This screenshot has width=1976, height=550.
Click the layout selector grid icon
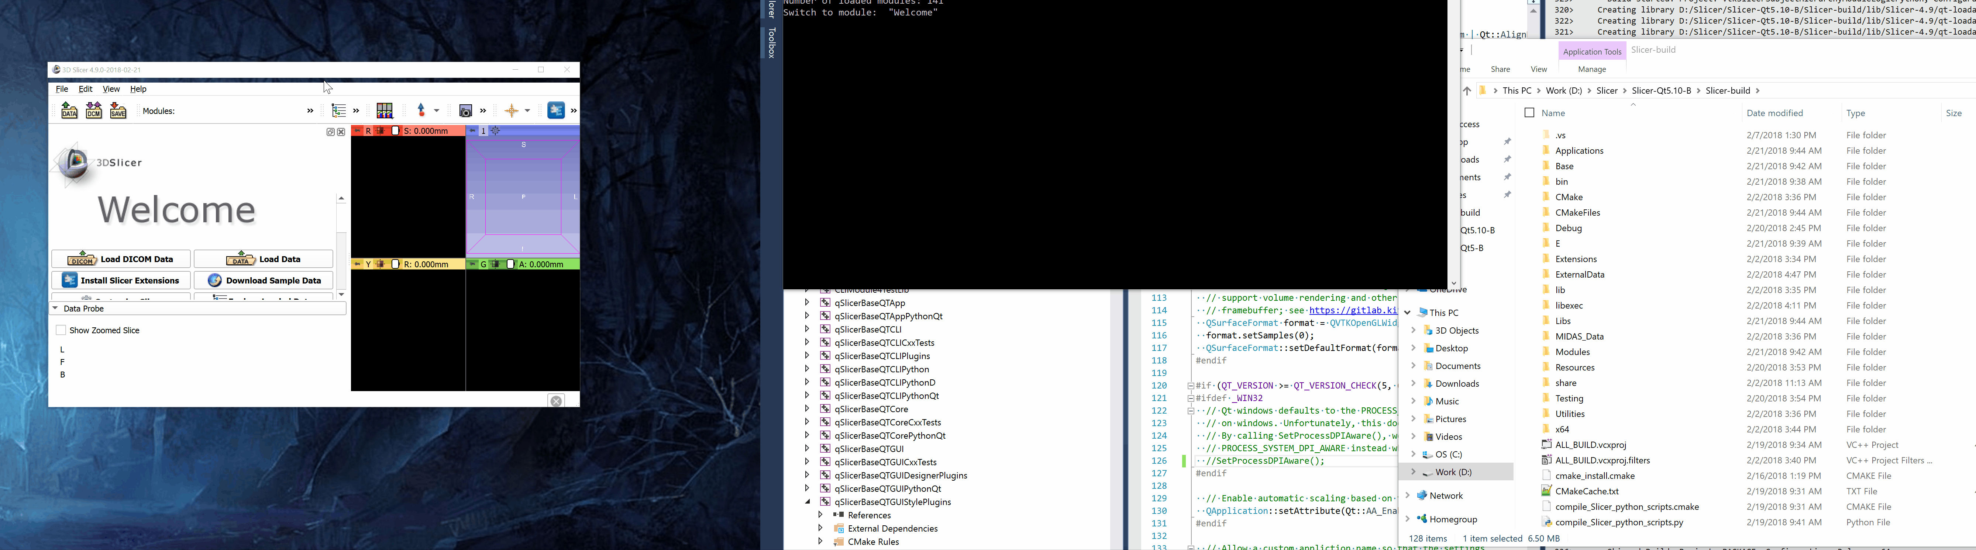[x=385, y=111]
